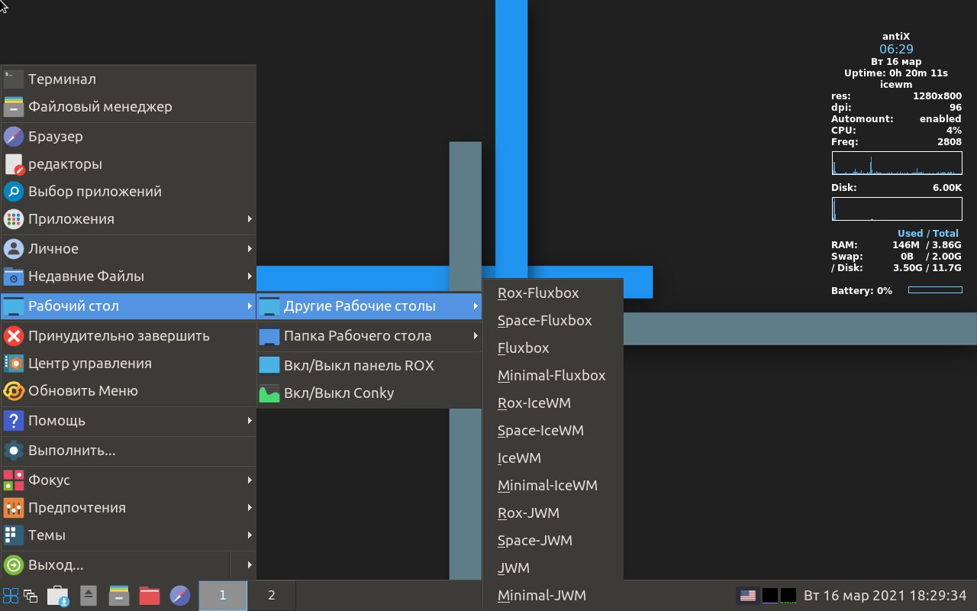
Task: Toggle Вкл/Выкл Conky
Action: [x=369, y=393]
